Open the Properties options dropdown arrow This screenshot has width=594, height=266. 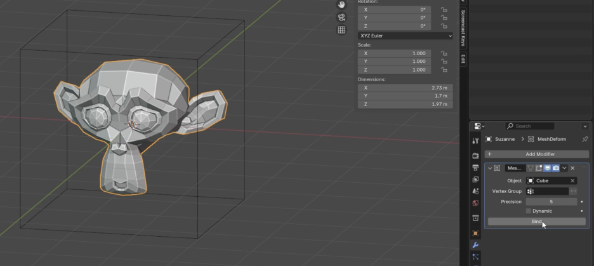pos(585,126)
